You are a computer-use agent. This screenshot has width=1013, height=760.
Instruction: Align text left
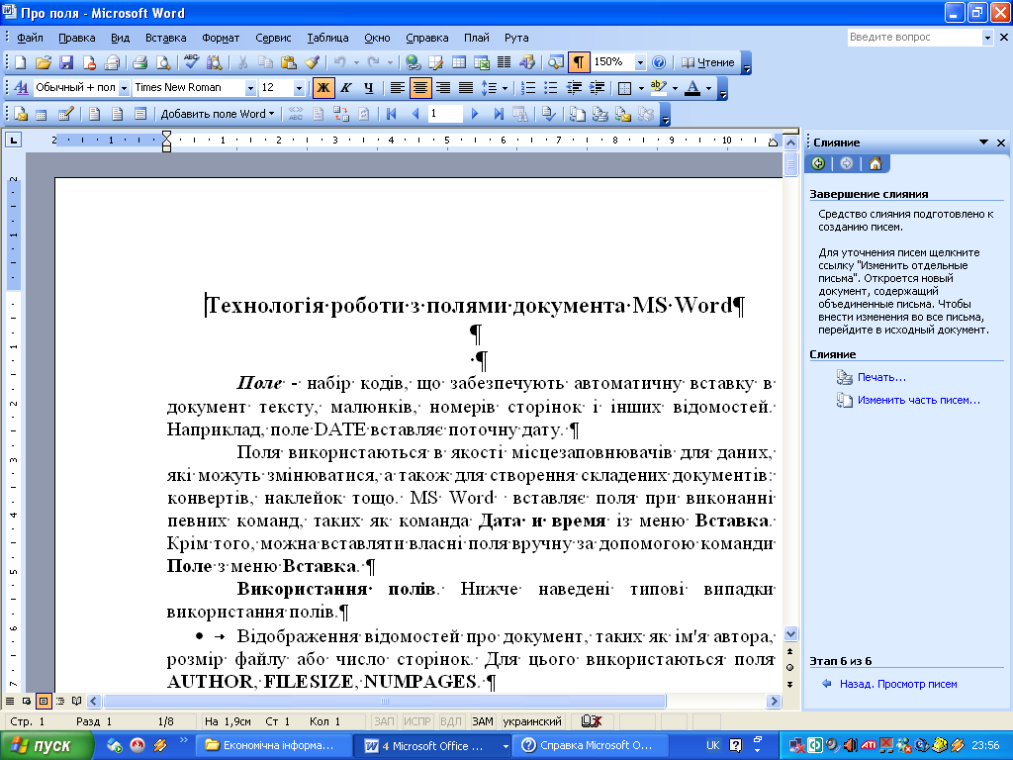tap(398, 87)
